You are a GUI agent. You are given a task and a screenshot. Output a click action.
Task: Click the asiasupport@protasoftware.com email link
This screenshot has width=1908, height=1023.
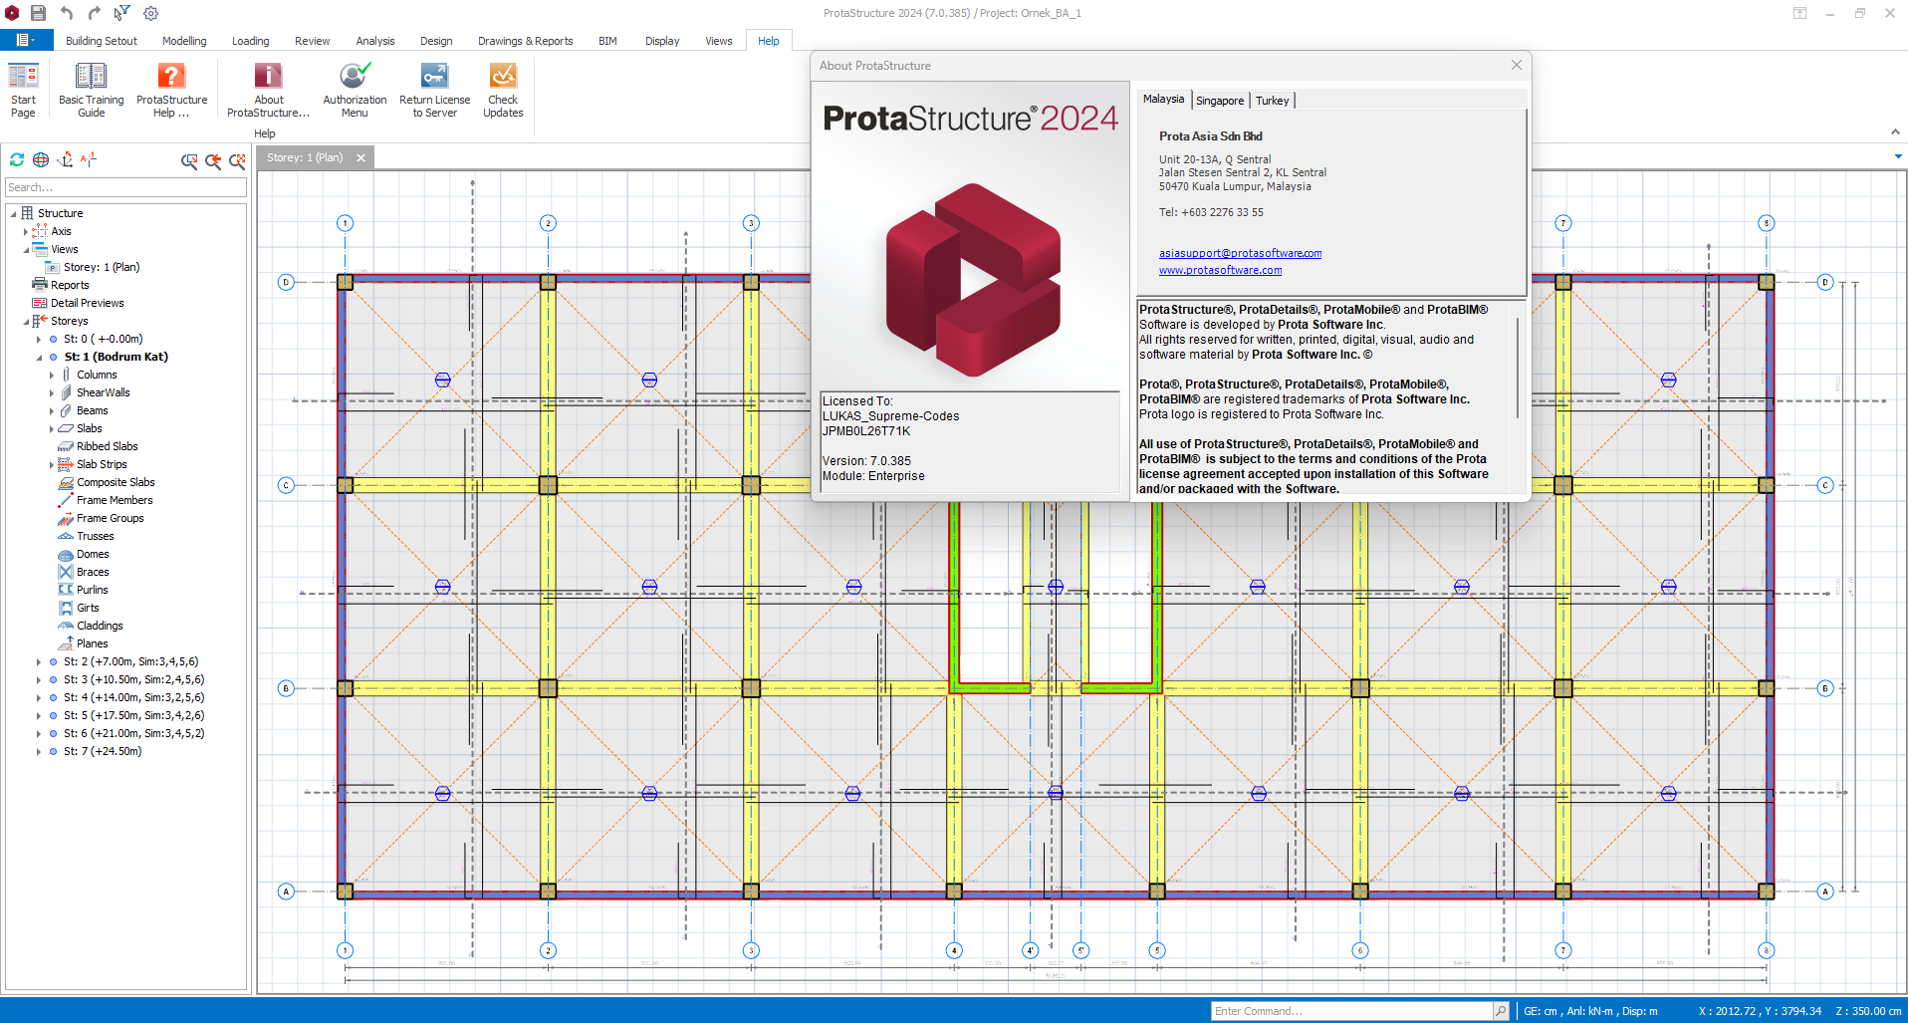tap(1240, 252)
